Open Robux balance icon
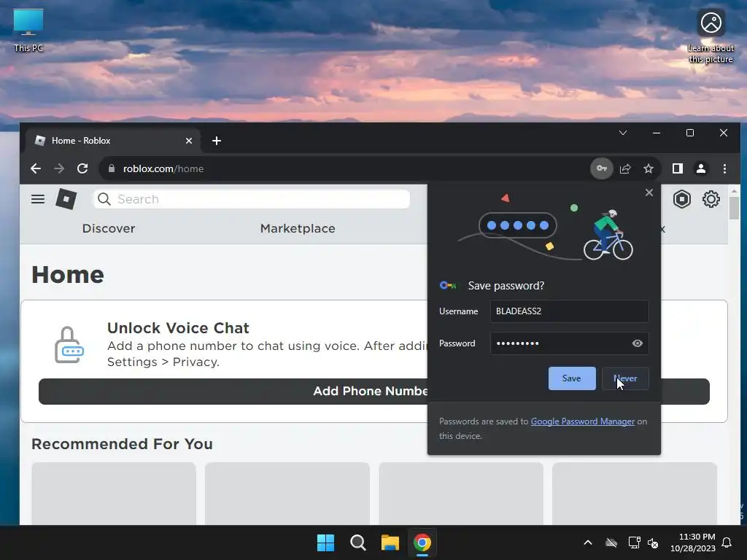Image resolution: width=747 pixels, height=560 pixels. coord(682,199)
